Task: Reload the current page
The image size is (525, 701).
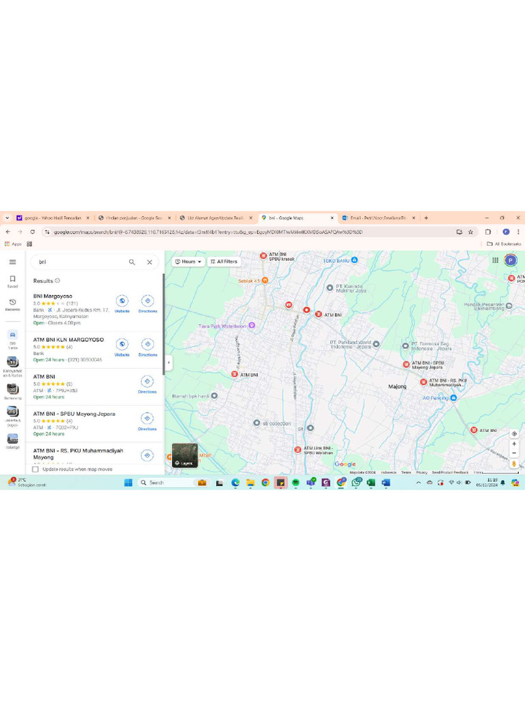Action: [x=32, y=231]
